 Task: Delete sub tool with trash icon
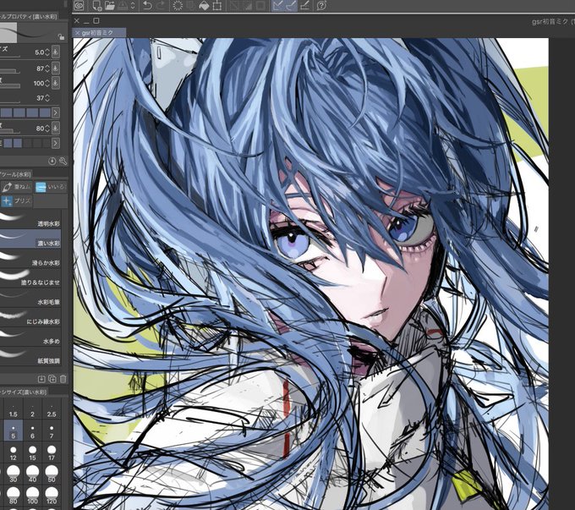[63, 379]
